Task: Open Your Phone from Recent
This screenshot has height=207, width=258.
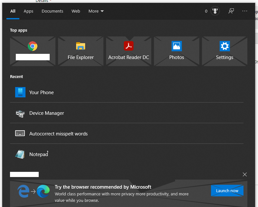Action: [x=127, y=92]
